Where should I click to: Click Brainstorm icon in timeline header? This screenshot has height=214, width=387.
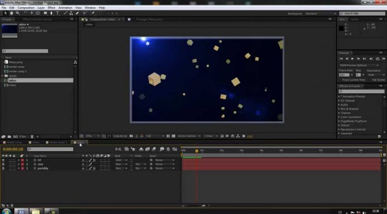pos(162,149)
